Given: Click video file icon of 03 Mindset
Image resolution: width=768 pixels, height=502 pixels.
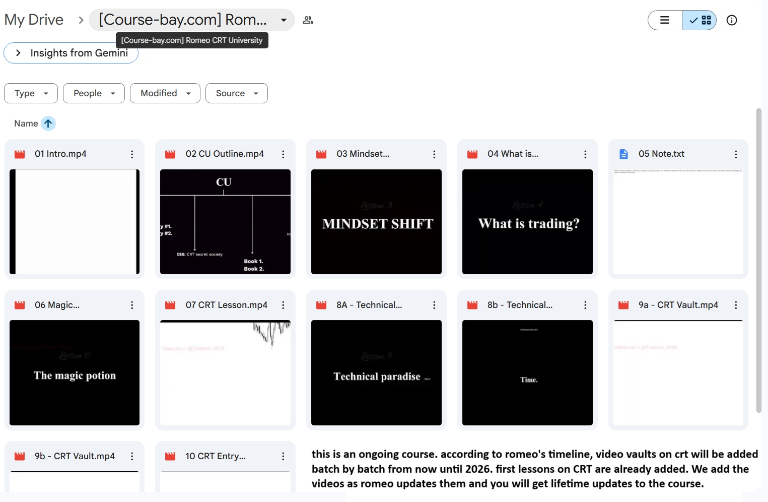Looking at the screenshot, I should 321,154.
